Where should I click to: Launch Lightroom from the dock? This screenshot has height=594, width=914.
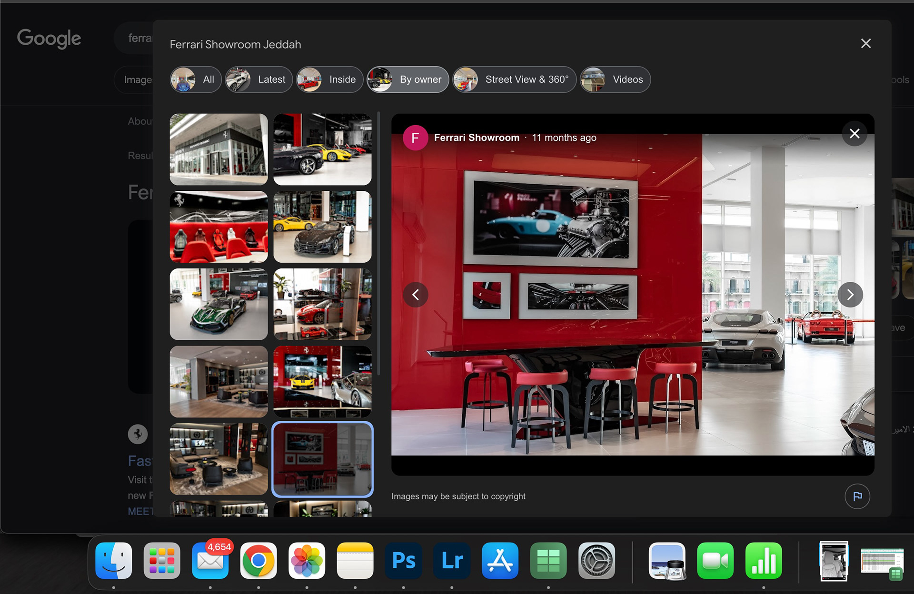point(452,561)
